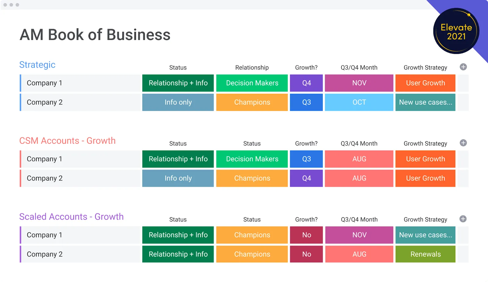Select CSM Company 2 Champions cell

(252, 178)
